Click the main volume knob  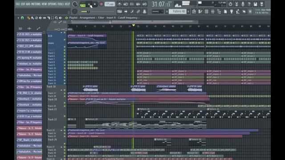tap(74, 4)
